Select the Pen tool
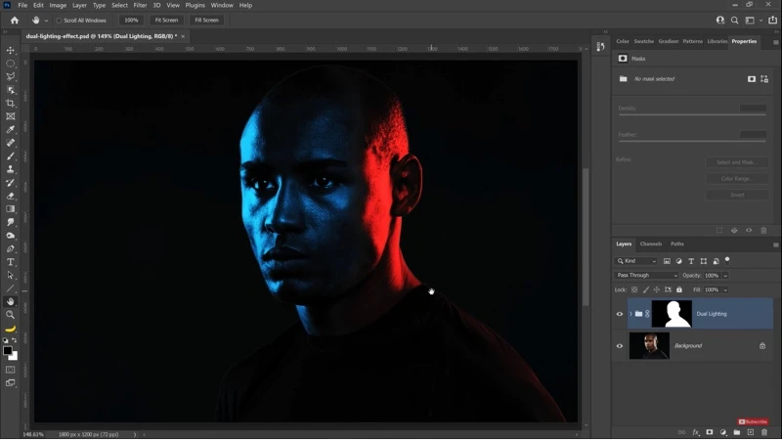 point(11,248)
